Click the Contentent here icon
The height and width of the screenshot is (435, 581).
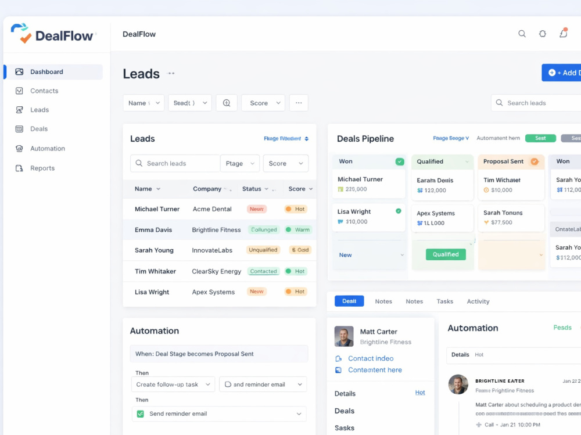pos(338,370)
